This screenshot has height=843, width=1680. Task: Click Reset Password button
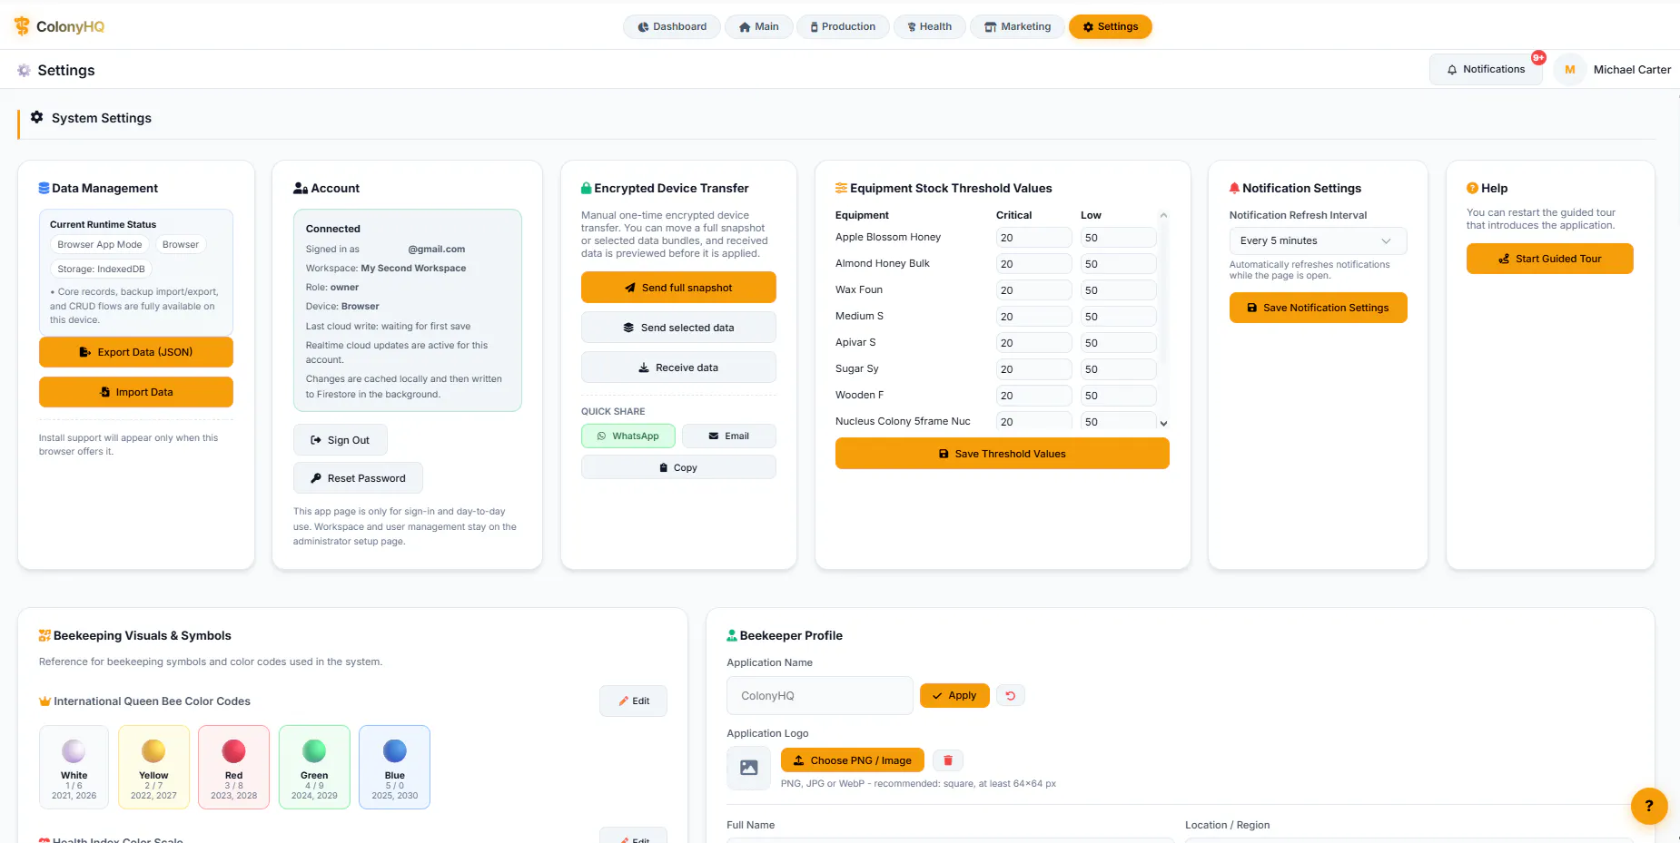(x=358, y=478)
